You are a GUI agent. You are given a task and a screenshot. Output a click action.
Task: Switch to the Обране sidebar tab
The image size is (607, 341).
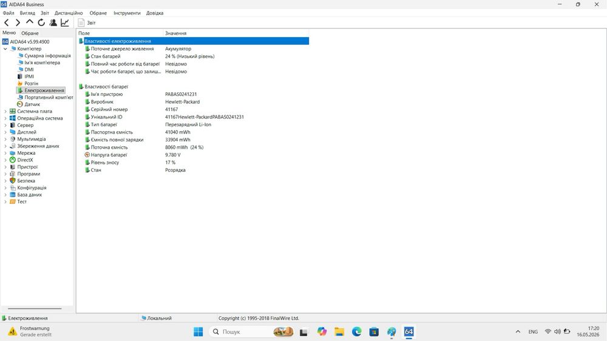pos(30,33)
